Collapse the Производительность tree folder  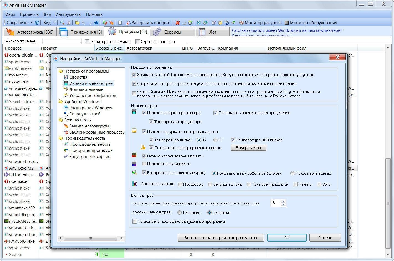61,138
